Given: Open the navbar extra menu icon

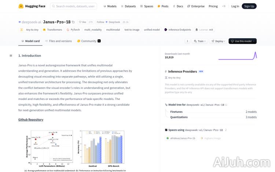Looking at the screenshot, I should pos(224,6).
